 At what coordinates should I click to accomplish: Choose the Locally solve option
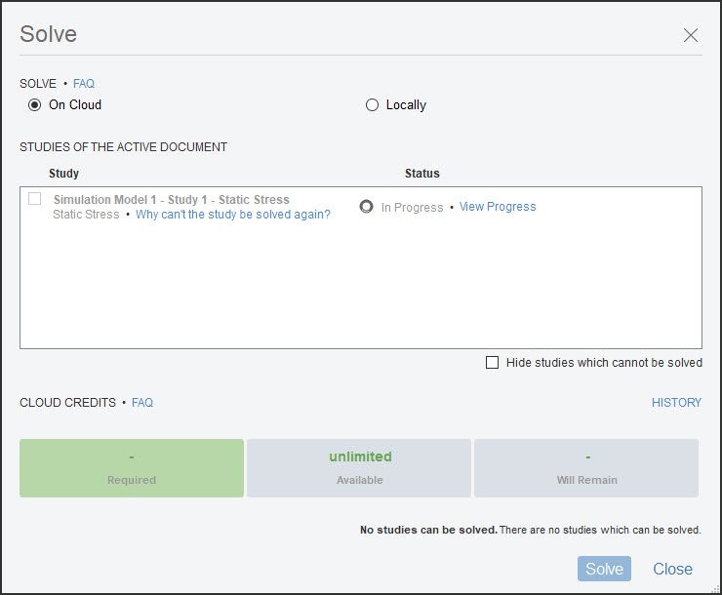pos(372,105)
